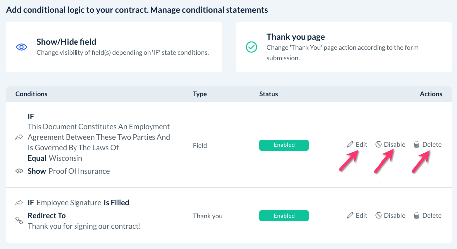Click the eye icon on Show/Hide field card
The image size is (457, 249).
21,47
